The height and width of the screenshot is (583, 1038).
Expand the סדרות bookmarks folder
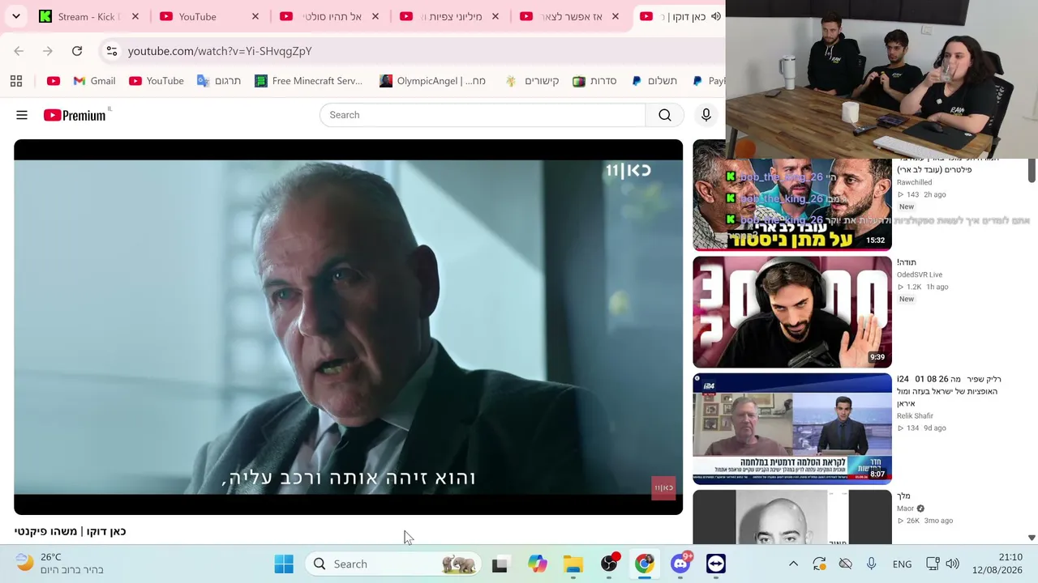[x=594, y=81]
